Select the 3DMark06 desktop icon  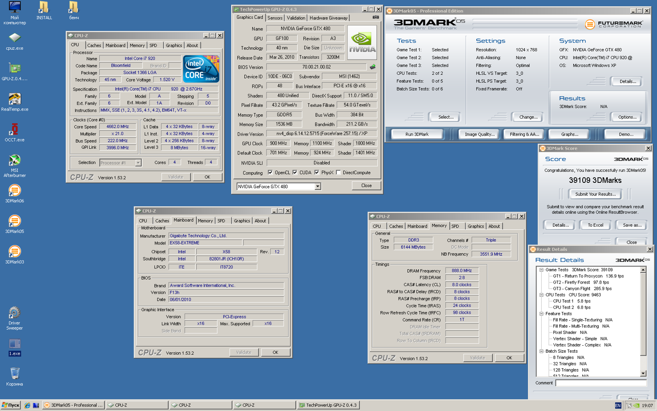pyautogui.click(x=15, y=194)
